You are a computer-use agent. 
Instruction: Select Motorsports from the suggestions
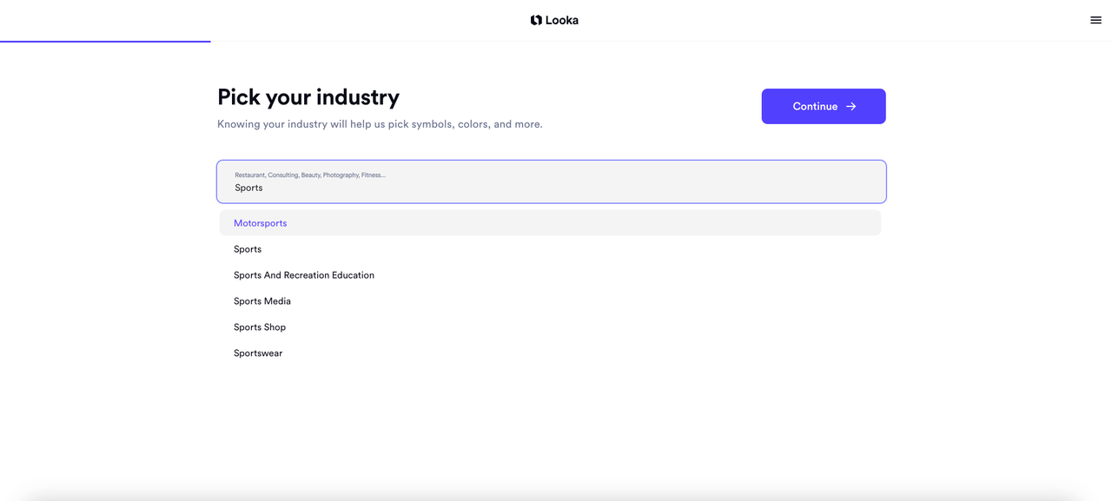click(260, 223)
